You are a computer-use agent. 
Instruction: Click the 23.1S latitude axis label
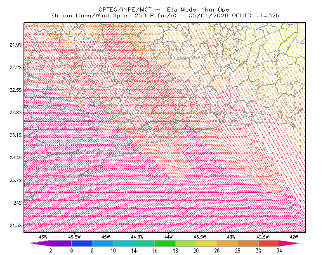coord(16,135)
